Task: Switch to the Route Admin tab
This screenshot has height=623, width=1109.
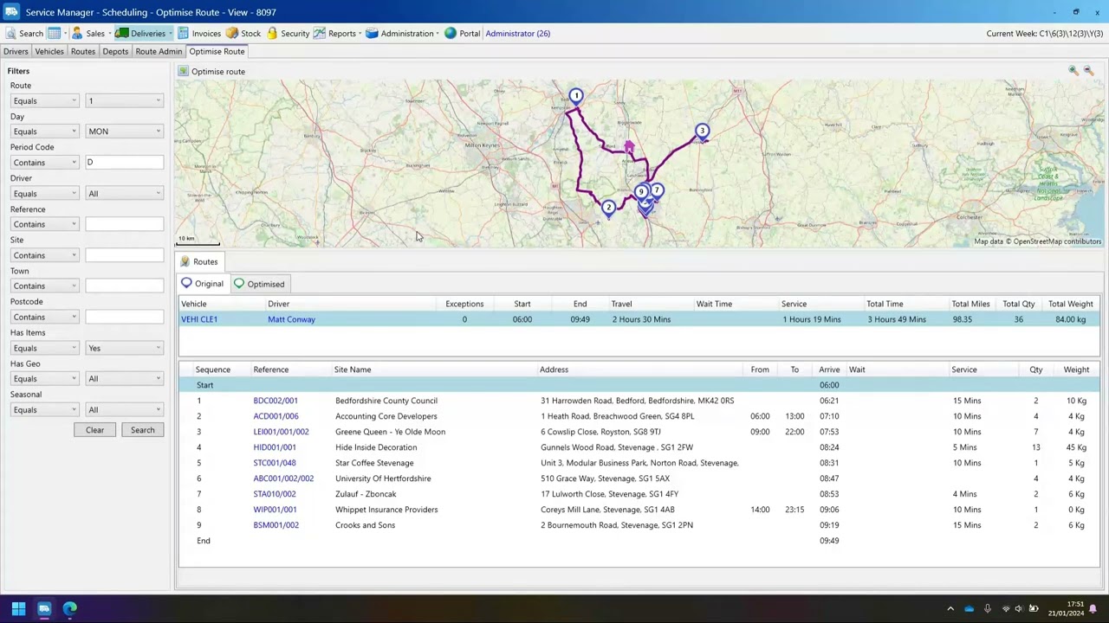Action: coord(159,51)
